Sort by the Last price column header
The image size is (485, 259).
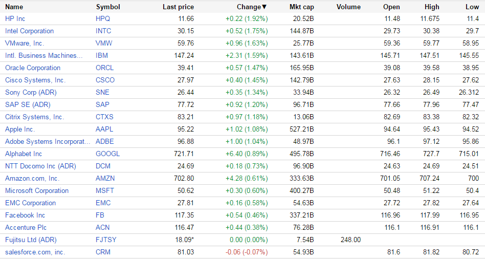[178, 7]
